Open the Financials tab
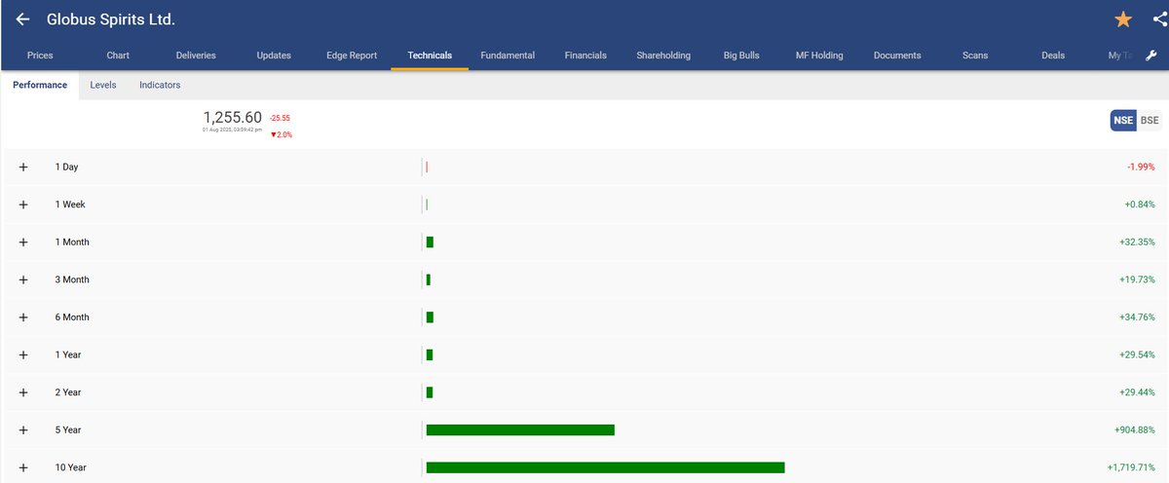The width and height of the screenshot is (1169, 483). point(585,56)
